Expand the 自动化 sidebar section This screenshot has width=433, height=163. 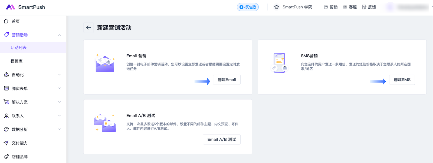tap(59, 75)
